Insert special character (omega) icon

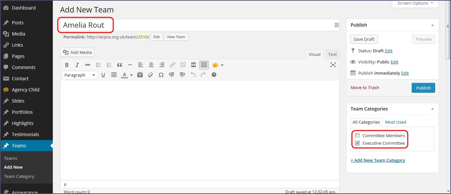pos(161,75)
